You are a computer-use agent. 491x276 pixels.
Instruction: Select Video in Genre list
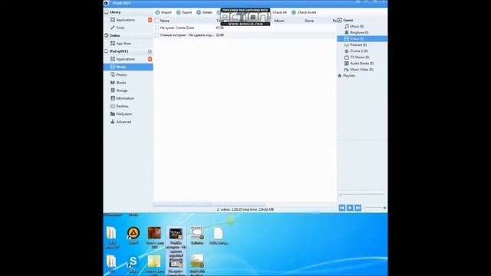click(362, 39)
